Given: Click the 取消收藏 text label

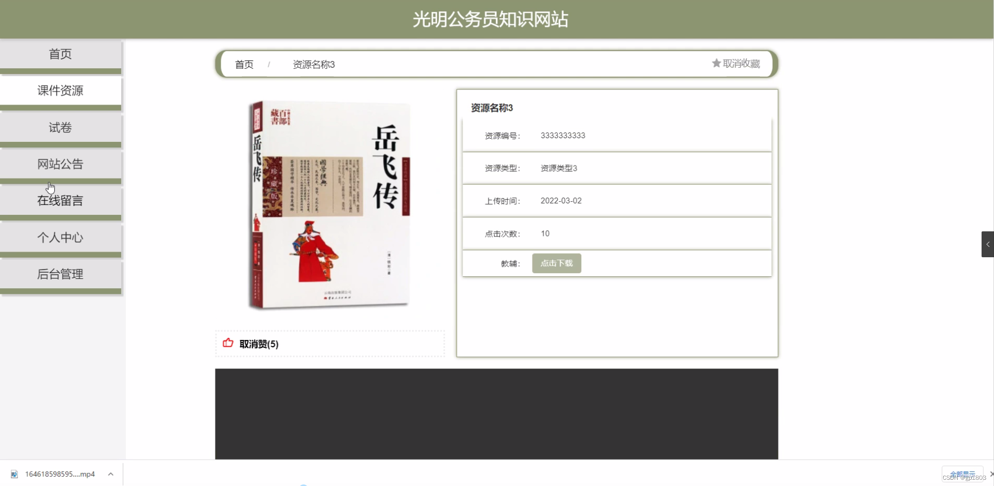Looking at the screenshot, I should point(741,64).
